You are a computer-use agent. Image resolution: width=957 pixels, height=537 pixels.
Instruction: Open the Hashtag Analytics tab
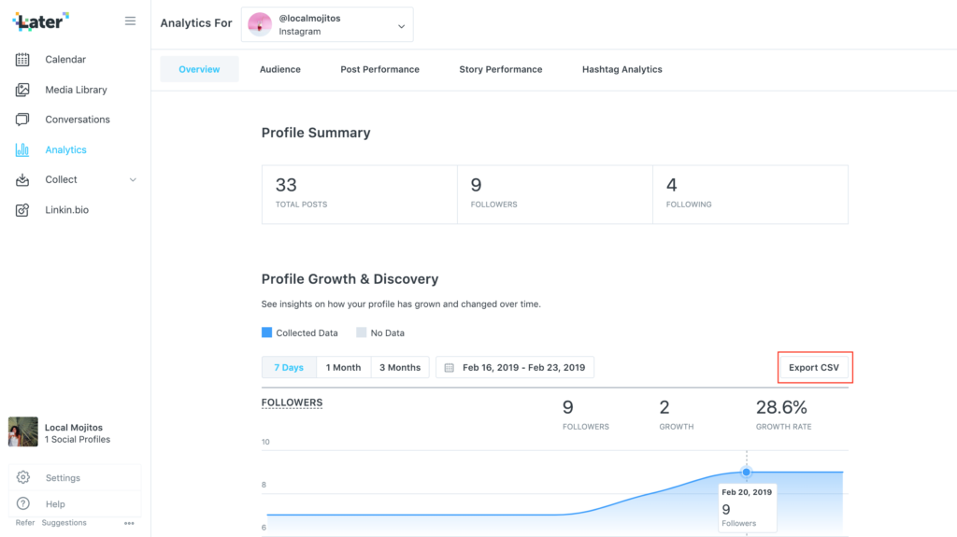621,69
